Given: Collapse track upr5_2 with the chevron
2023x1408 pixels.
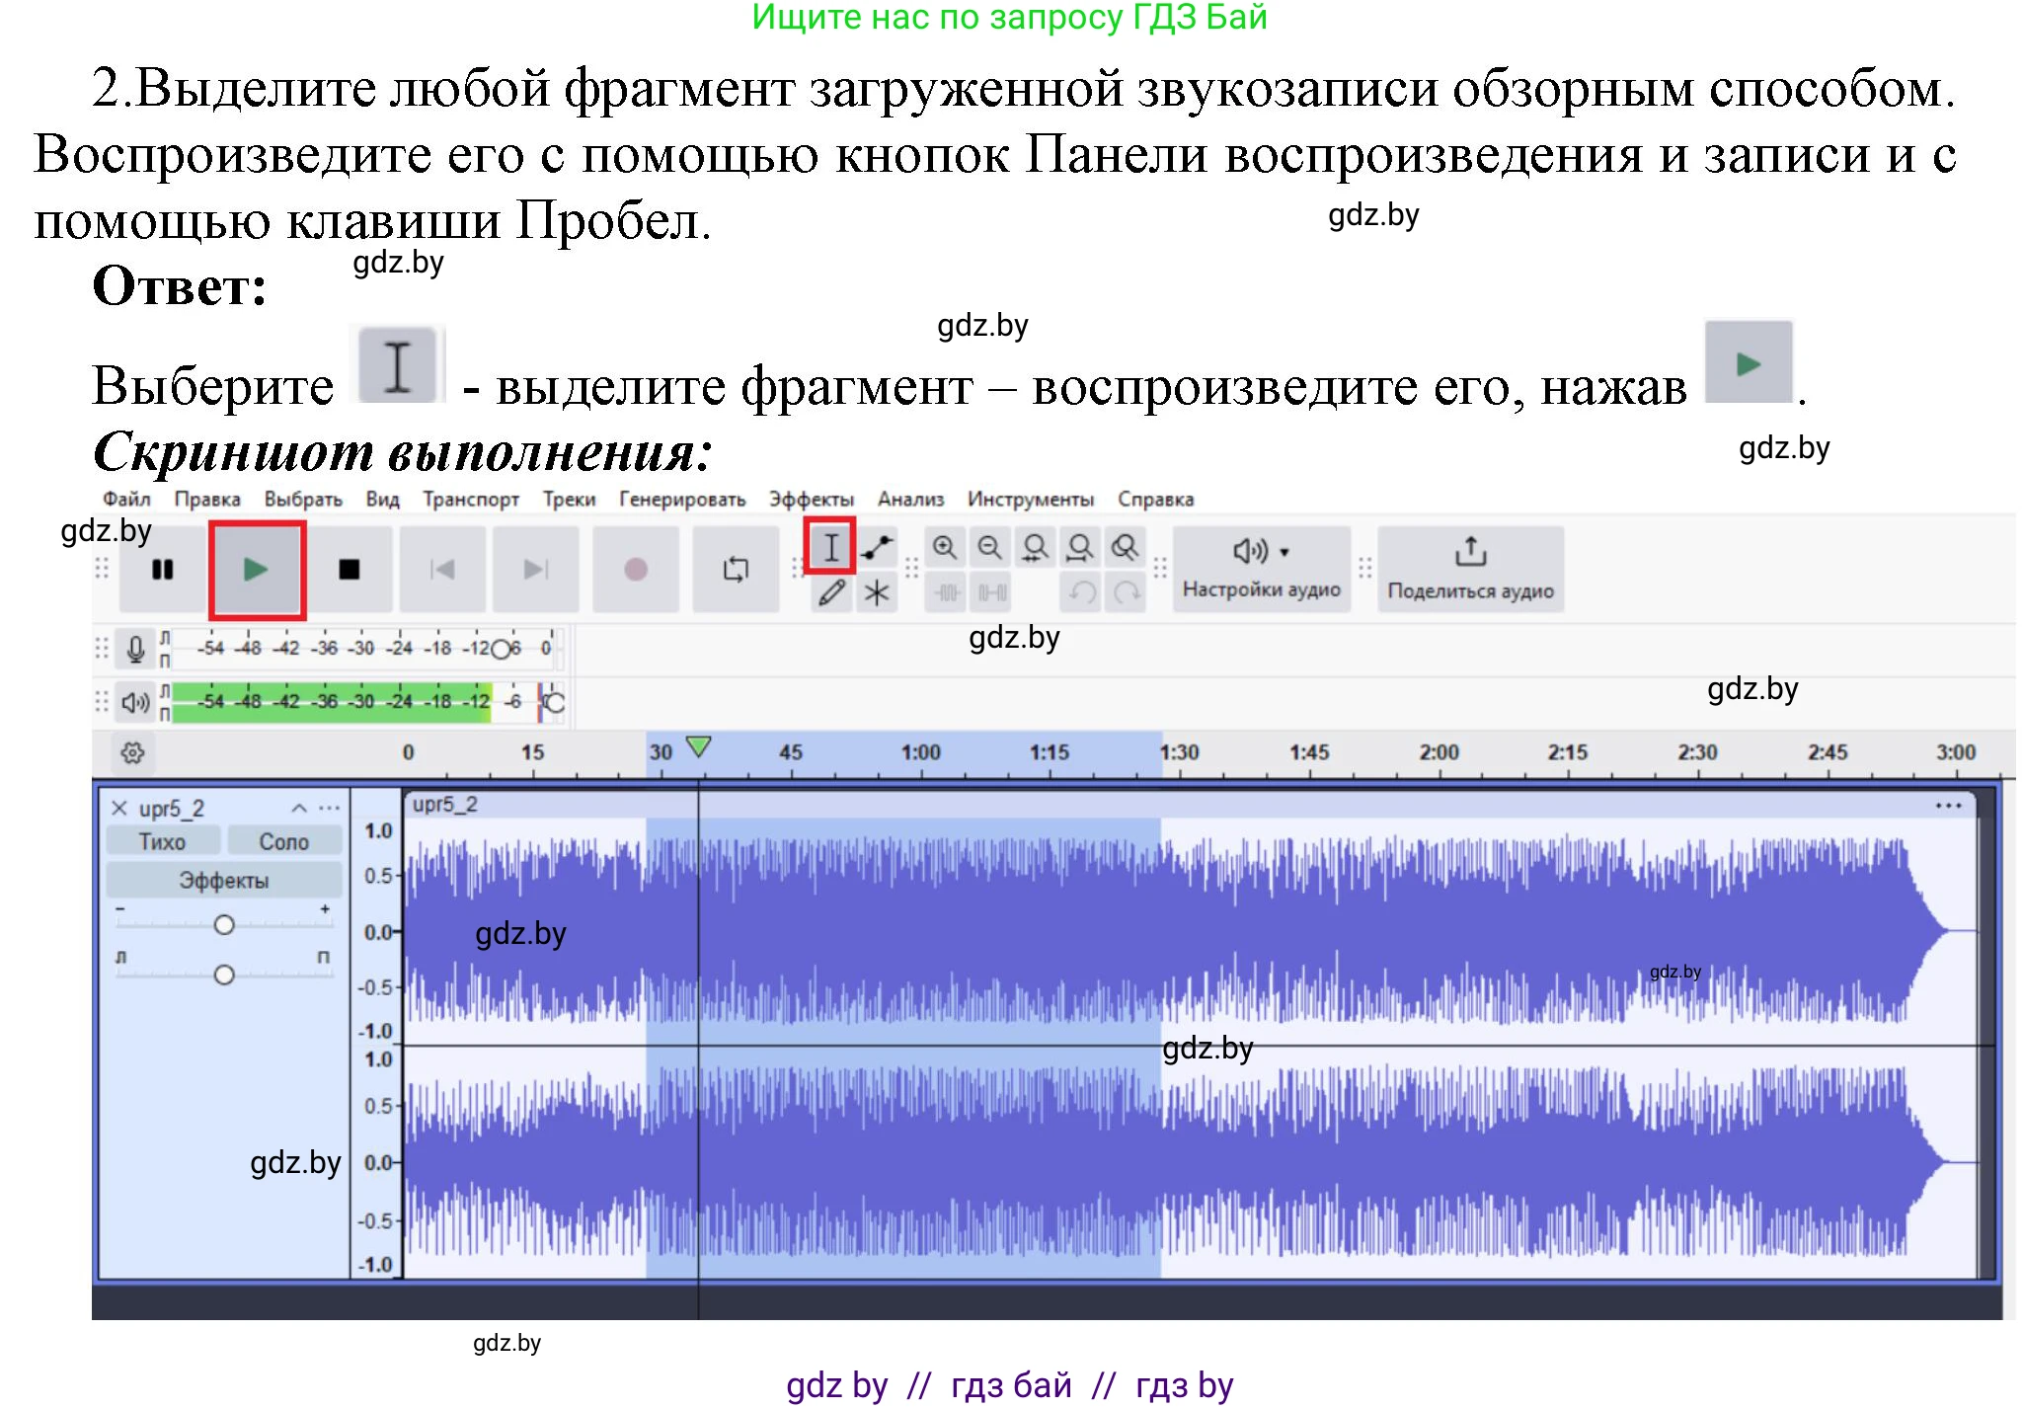Looking at the screenshot, I should (297, 806).
